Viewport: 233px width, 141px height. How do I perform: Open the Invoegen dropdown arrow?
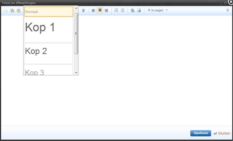pos(167,10)
